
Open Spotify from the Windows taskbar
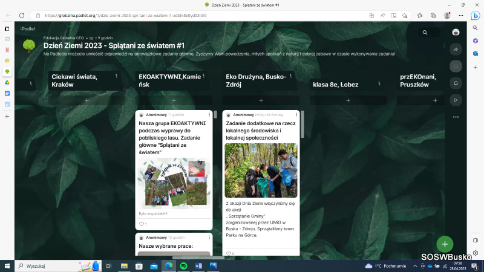[184, 265]
